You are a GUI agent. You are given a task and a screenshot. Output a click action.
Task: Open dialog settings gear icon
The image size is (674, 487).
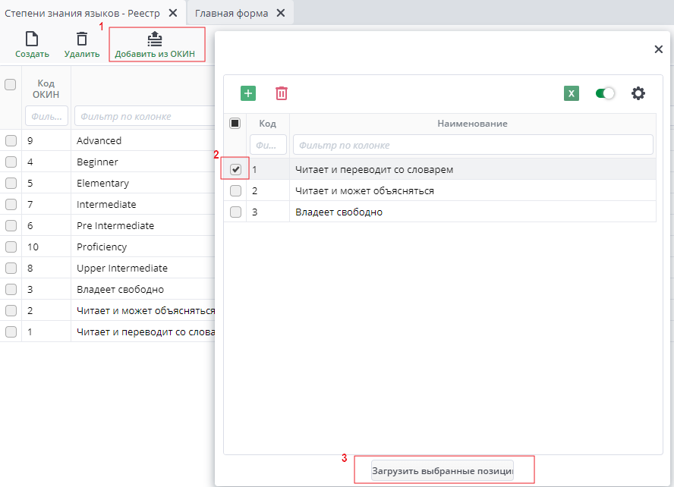point(638,93)
